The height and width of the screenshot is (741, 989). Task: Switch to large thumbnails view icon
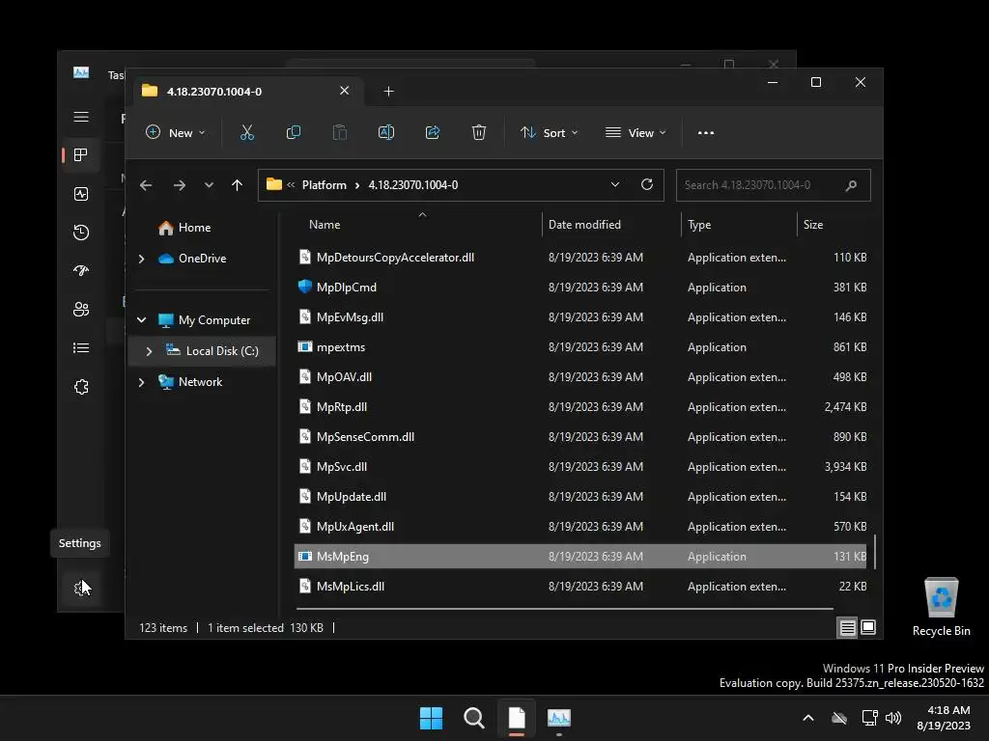tap(868, 627)
